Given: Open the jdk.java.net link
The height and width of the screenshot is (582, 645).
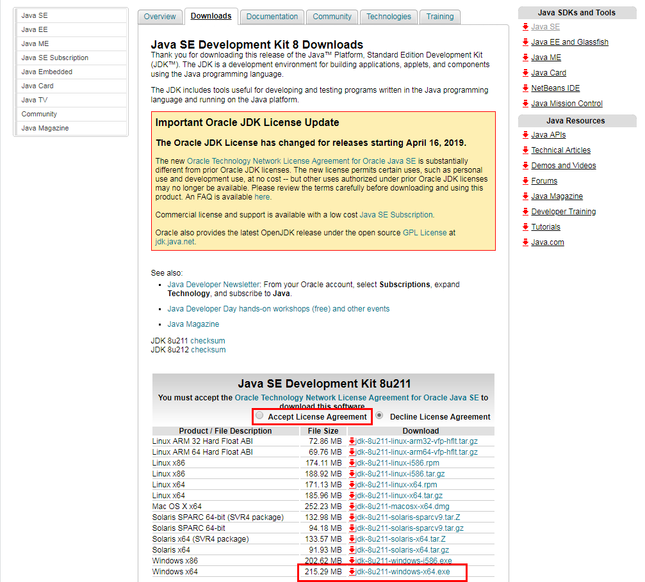Looking at the screenshot, I should pos(174,242).
